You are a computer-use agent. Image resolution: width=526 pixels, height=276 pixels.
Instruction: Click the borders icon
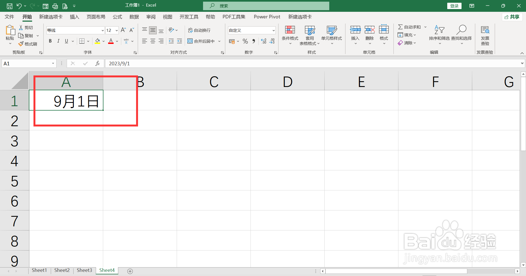[82, 41]
